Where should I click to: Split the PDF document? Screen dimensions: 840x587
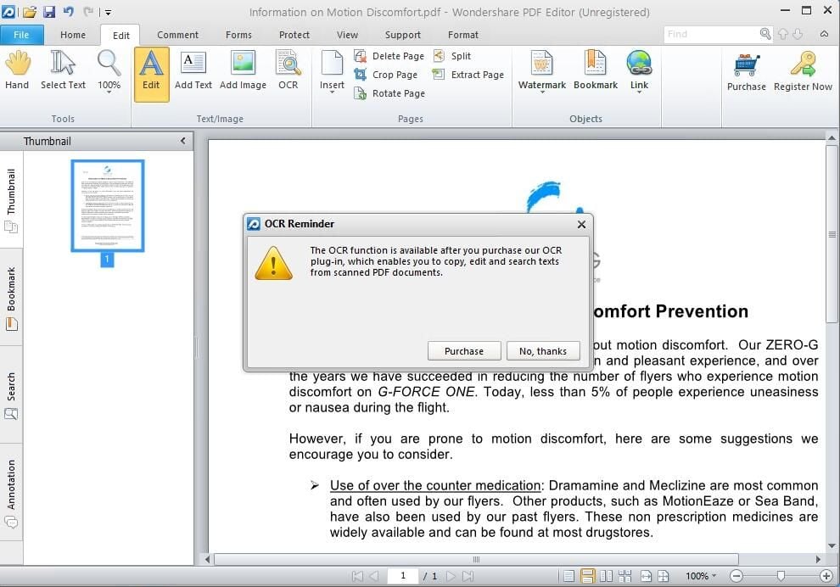(452, 56)
